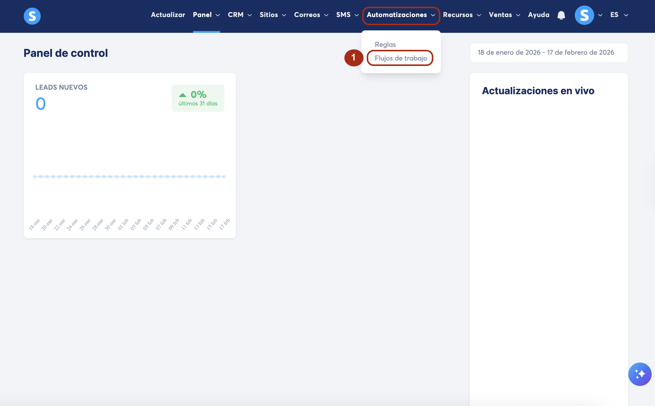Expand the CRM menu chevron
This screenshot has height=406, width=655.
point(250,15)
